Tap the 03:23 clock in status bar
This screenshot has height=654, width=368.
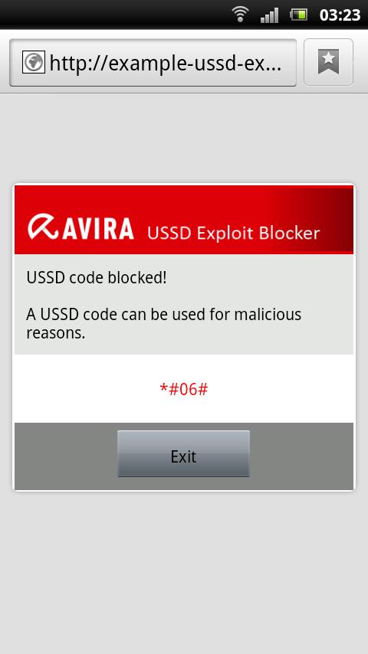tap(340, 15)
